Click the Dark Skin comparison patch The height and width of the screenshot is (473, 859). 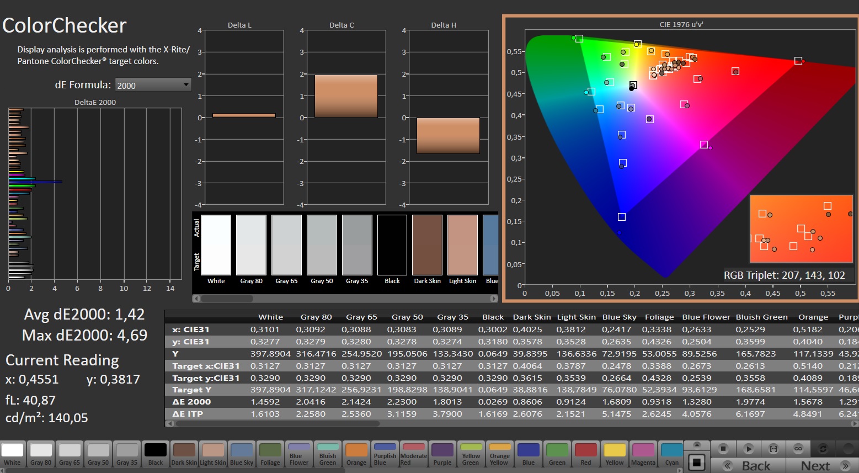pos(428,245)
